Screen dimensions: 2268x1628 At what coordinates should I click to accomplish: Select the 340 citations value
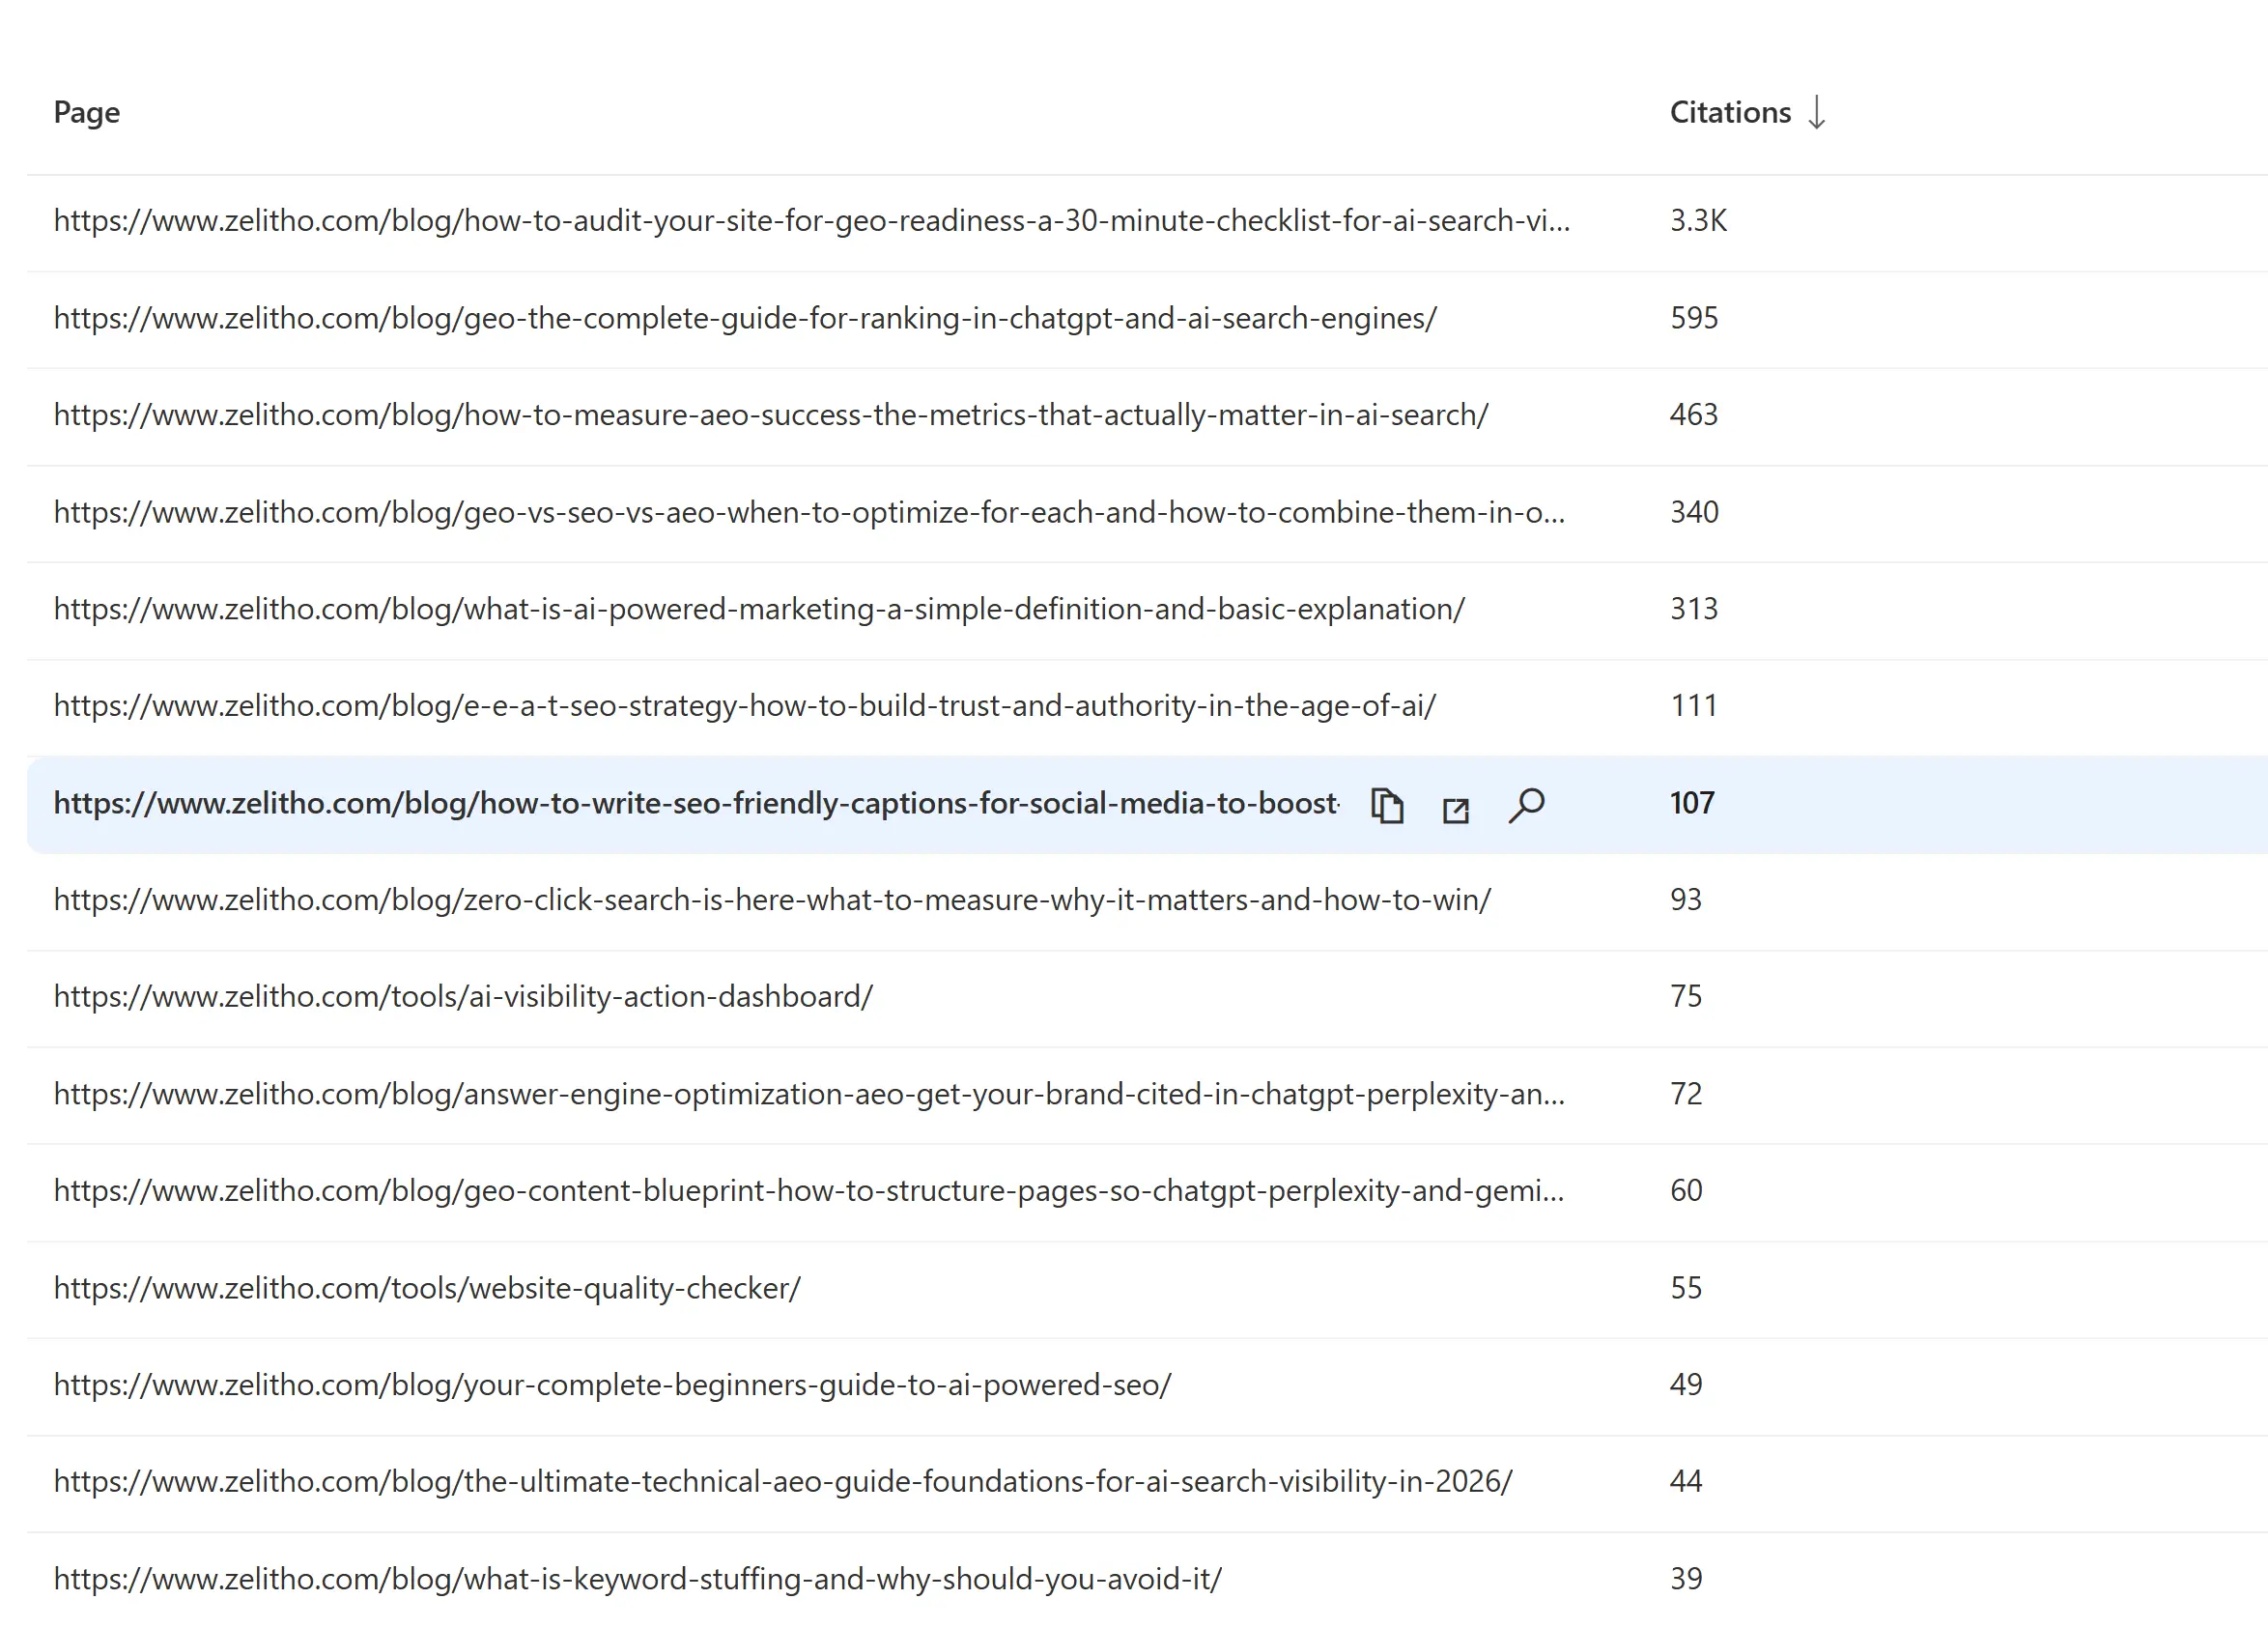click(x=1694, y=512)
